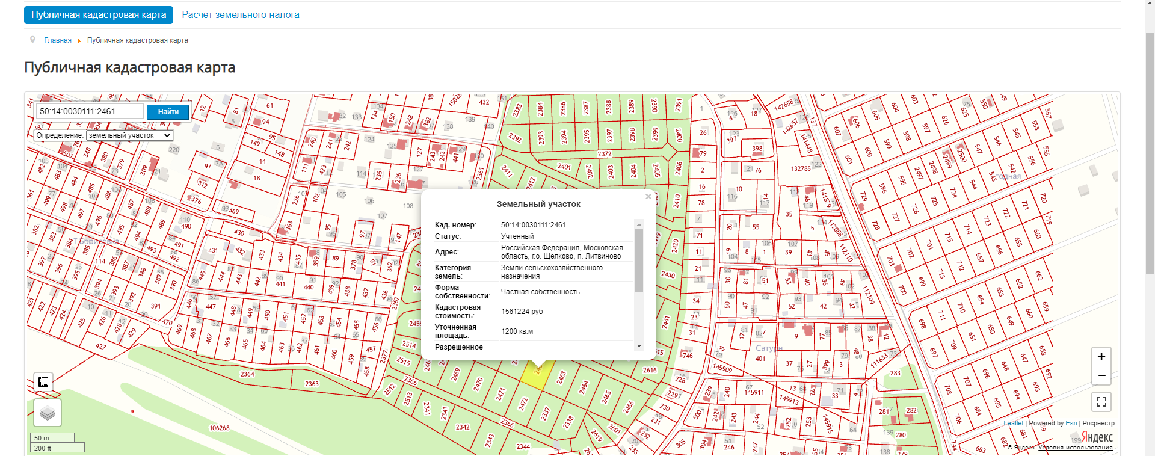Screen dimensions: 1155x456
Task: Click the status value Учтенный
Action: (517, 236)
